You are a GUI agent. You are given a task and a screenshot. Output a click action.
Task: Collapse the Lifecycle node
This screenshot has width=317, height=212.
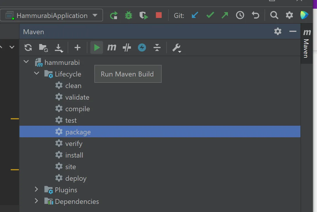click(x=37, y=73)
